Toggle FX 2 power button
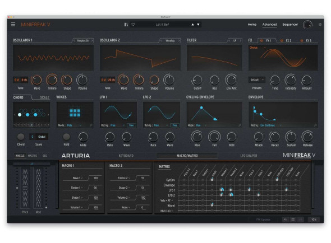This screenshot has height=243, width=331. click(x=282, y=40)
